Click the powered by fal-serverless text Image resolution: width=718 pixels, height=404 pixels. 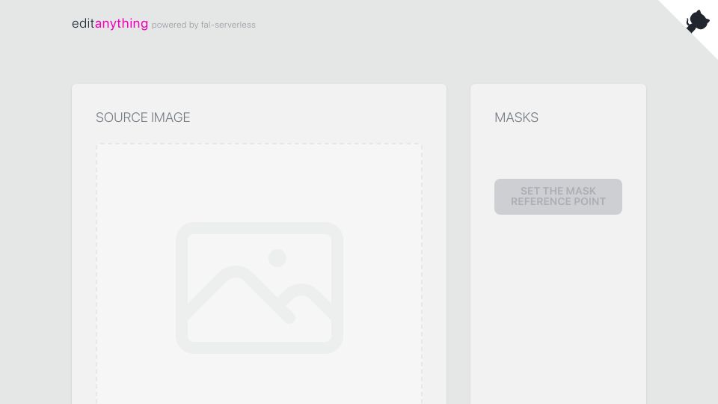(x=203, y=25)
